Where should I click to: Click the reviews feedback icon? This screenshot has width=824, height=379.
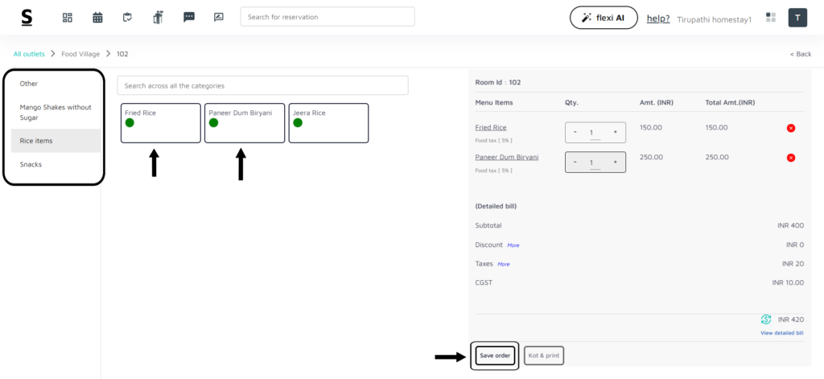click(218, 17)
